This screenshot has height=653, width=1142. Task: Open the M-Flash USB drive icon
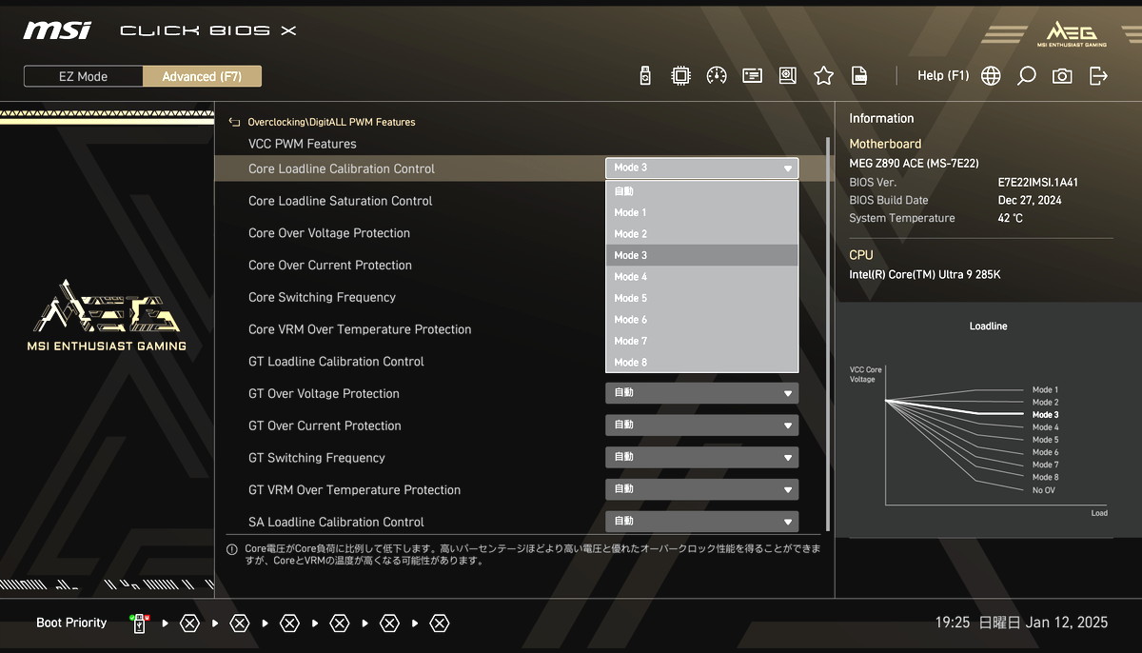pyautogui.click(x=645, y=76)
